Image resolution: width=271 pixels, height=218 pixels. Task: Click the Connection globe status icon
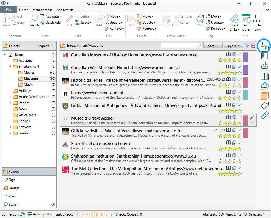pos(23,214)
